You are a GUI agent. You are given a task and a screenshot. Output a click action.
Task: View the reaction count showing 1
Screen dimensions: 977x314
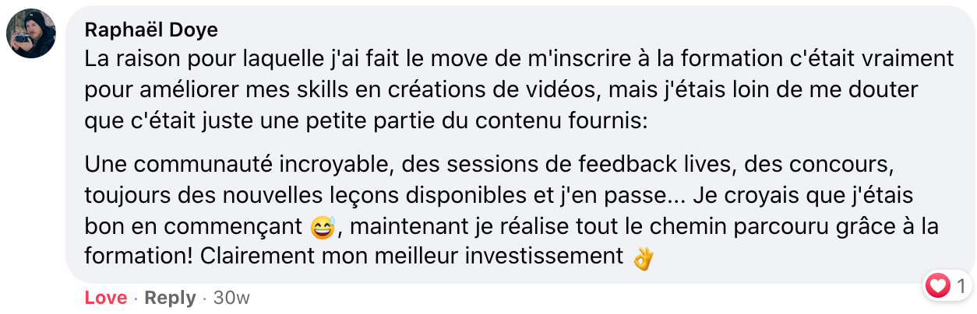coord(961,286)
